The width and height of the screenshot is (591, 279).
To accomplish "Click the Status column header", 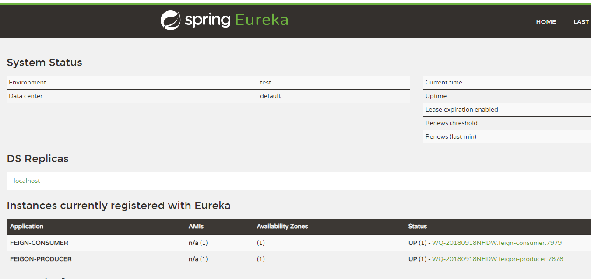I will pyautogui.click(x=418, y=227).
